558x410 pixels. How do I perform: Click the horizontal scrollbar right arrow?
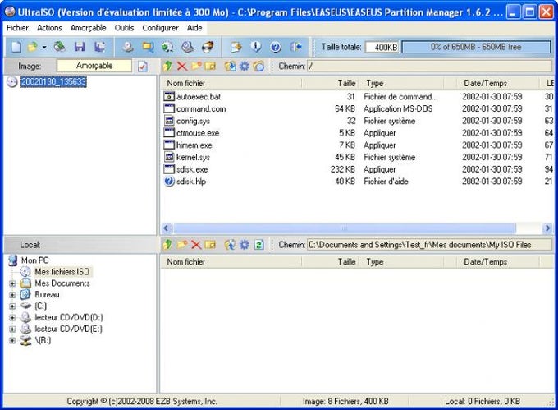pyautogui.click(x=547, y=228)
